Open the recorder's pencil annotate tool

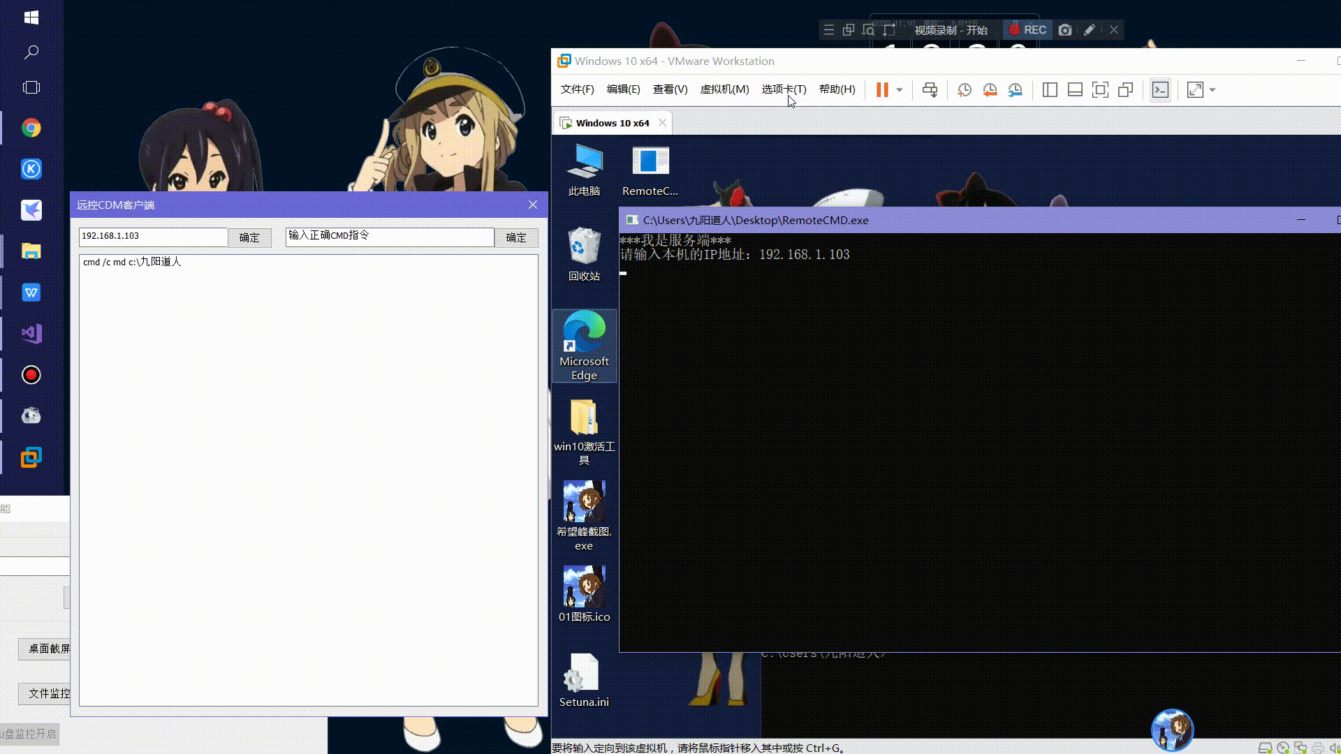coord(1090,30)
